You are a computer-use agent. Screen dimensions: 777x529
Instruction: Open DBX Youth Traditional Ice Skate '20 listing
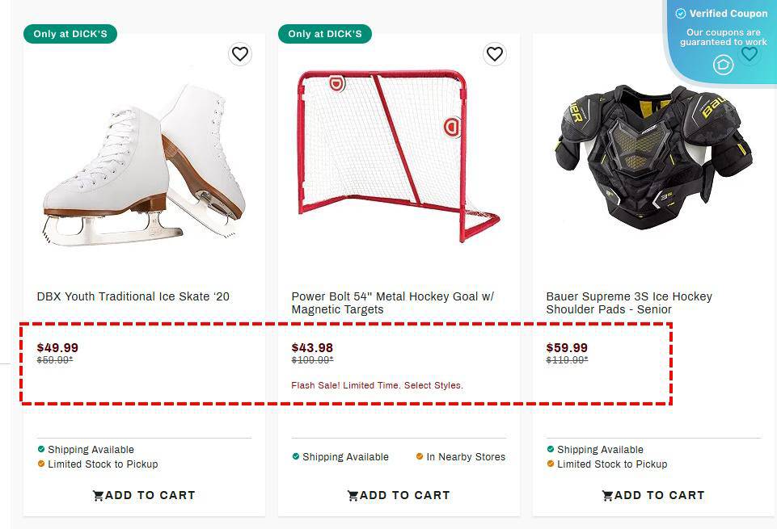(133, 296)
